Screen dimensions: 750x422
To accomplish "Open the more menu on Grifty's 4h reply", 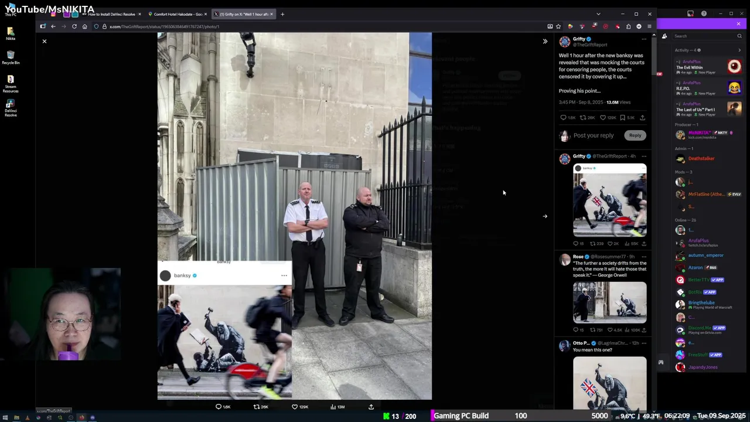I will click(644, 156).
